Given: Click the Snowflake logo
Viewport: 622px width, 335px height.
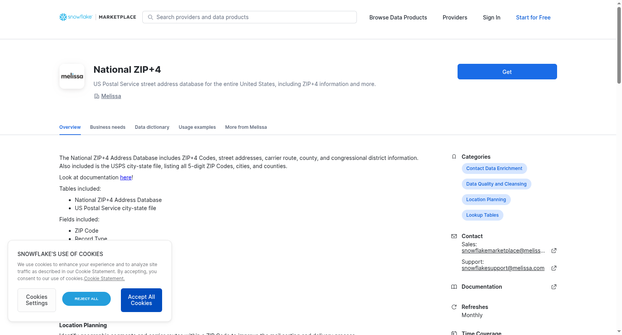Looking at the screenshot, I should tap(76, 17).
